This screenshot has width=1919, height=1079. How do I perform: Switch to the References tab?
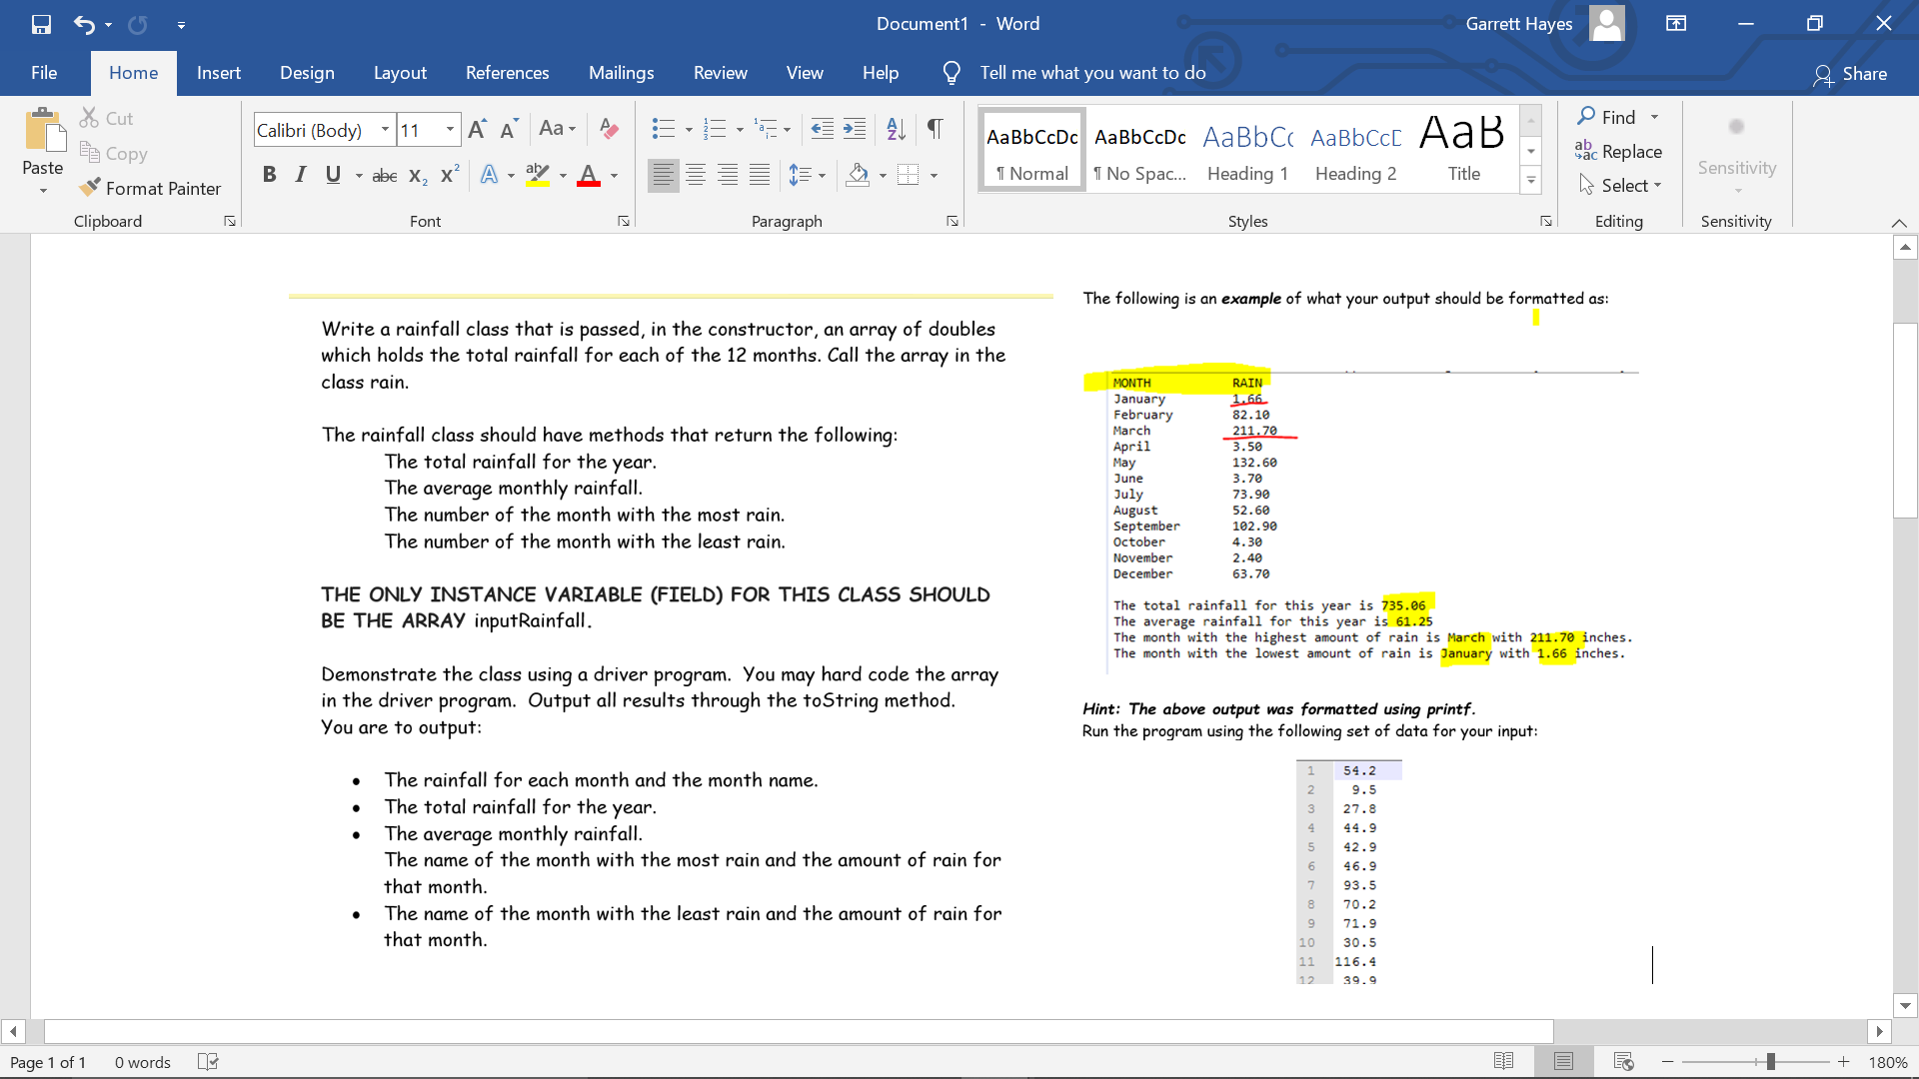tap(508, 72)
